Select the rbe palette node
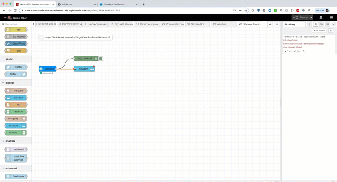Image resolution: width=337 pixels, height=182 pixels. click(x=16, y=30)
